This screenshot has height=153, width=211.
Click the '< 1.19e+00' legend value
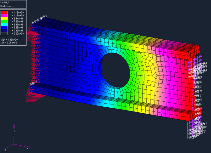pos(18,15)
